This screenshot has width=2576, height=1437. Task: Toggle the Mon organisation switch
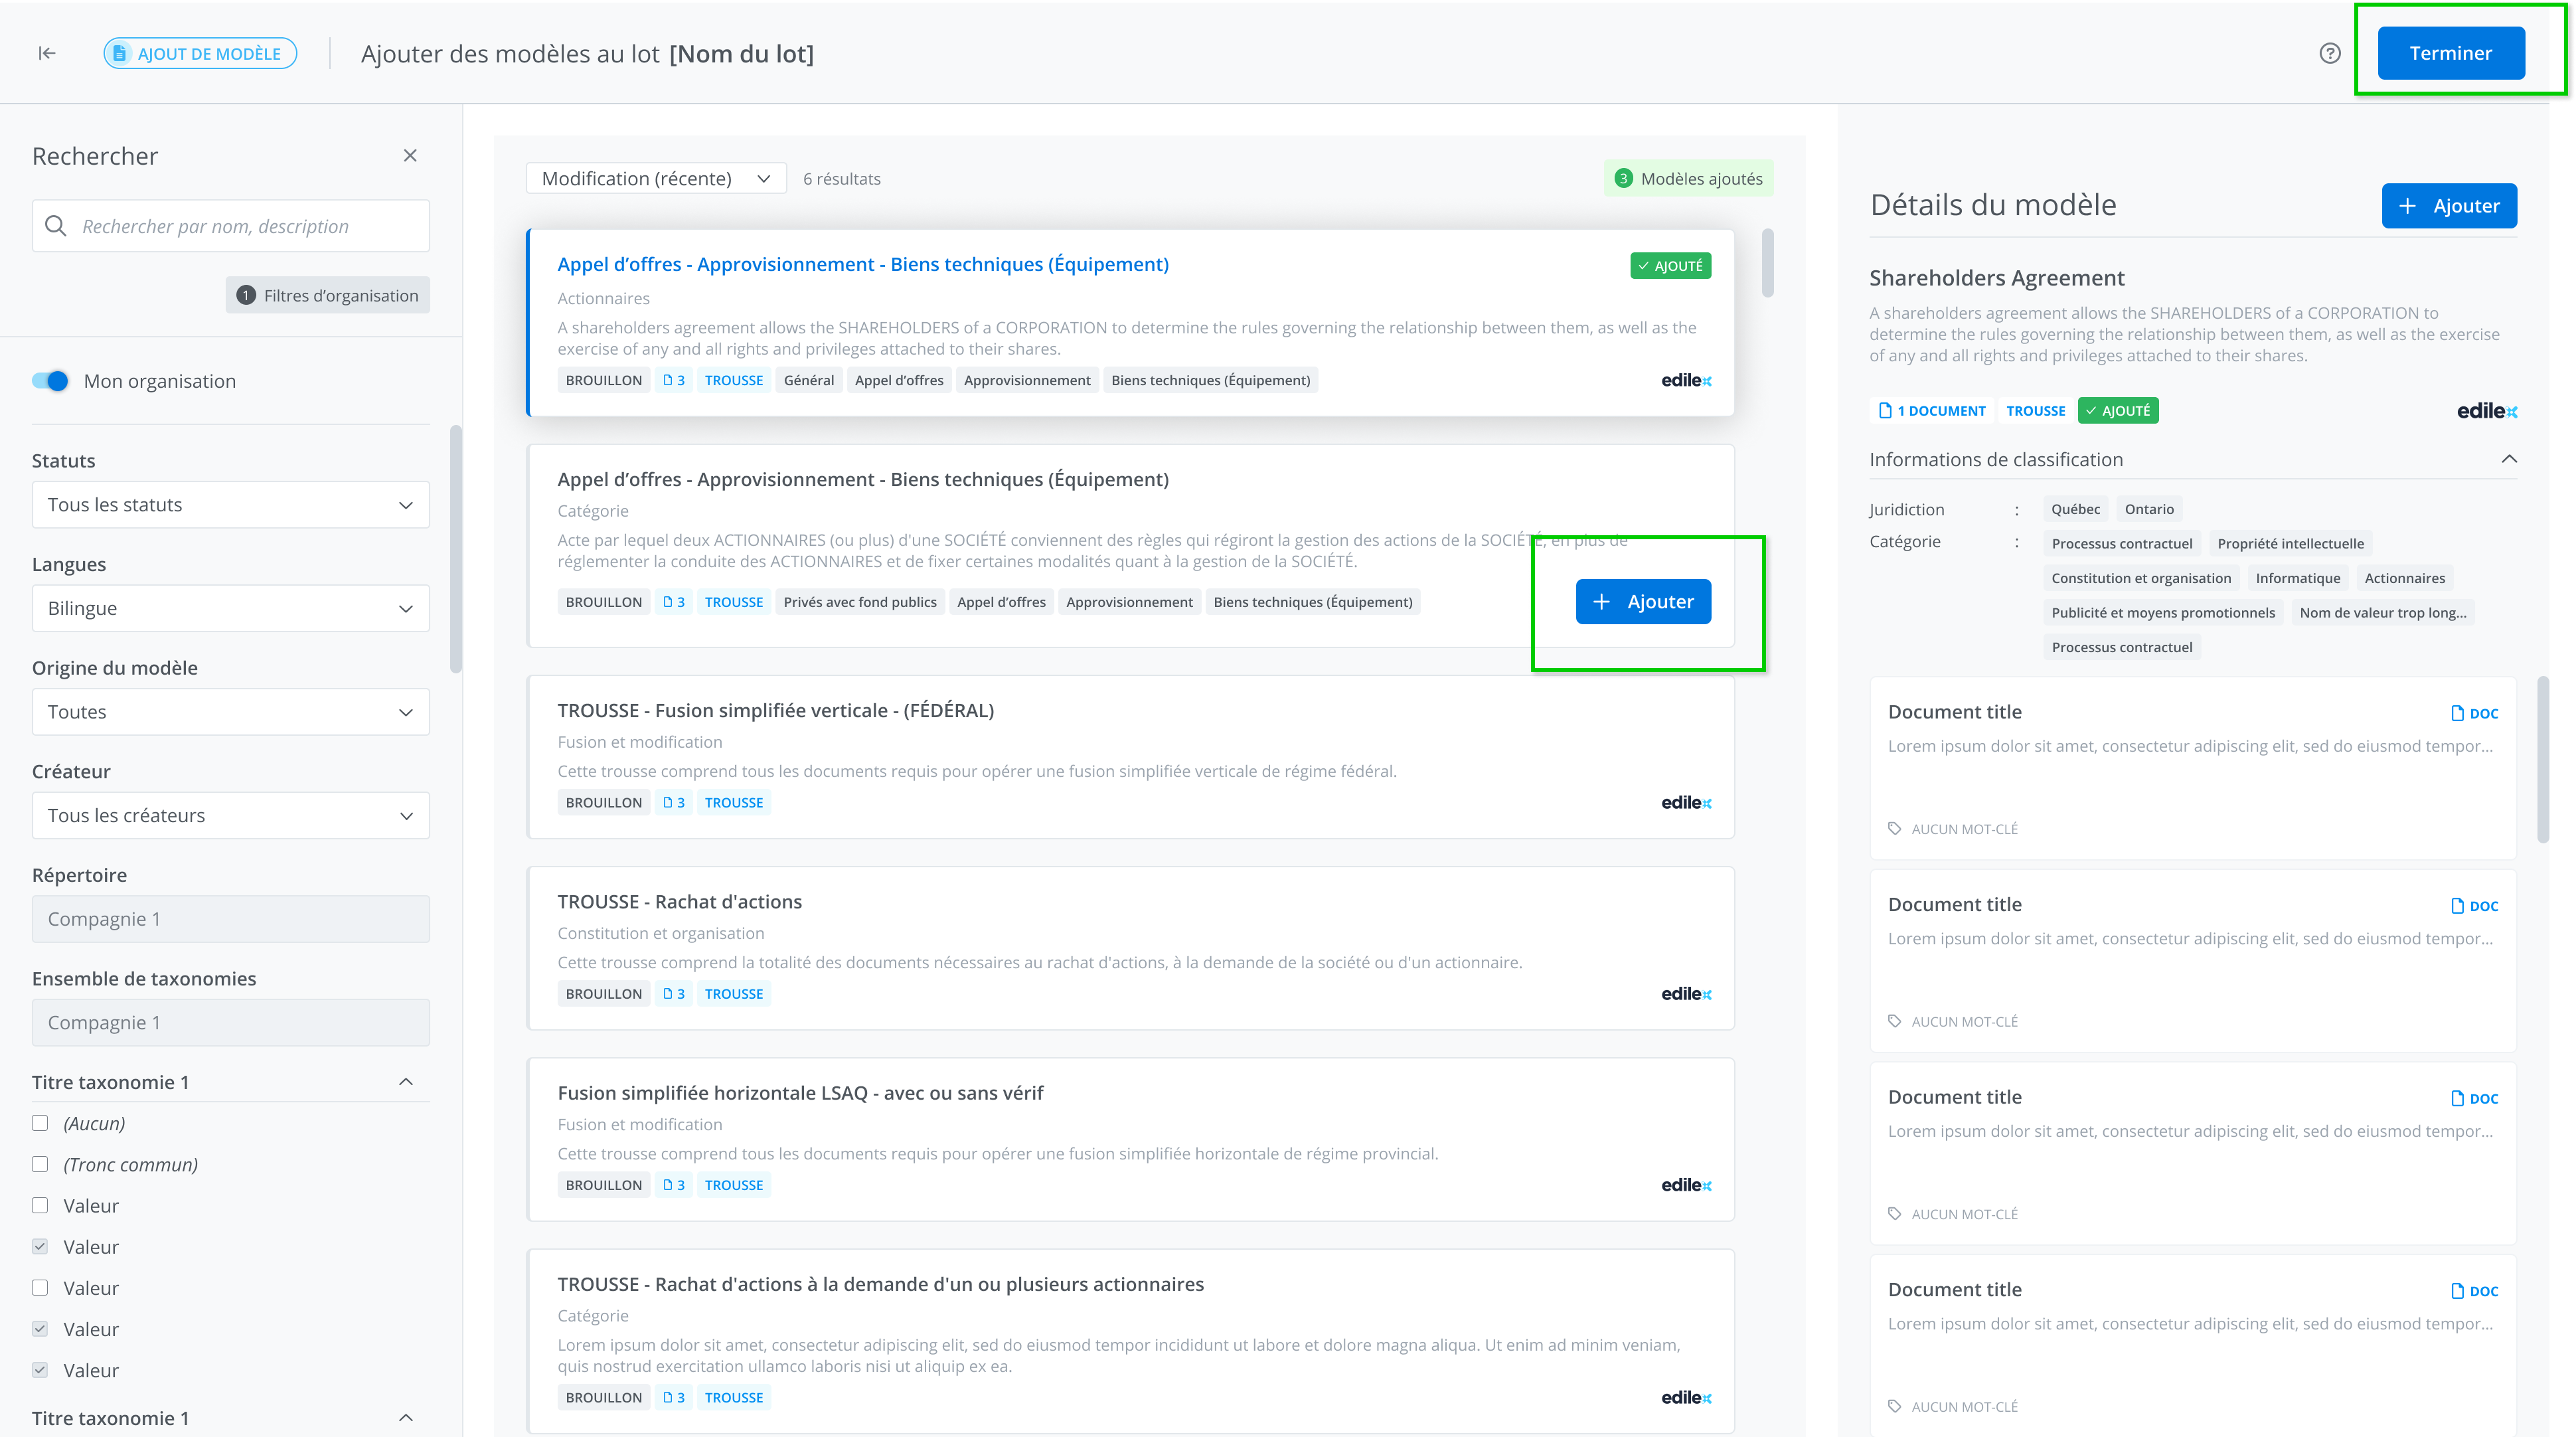point(50,381)
